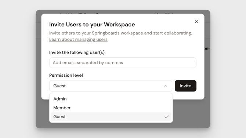
Task: Click the email addresses input field
Action: pyautogui.click(x=123, y=62)
